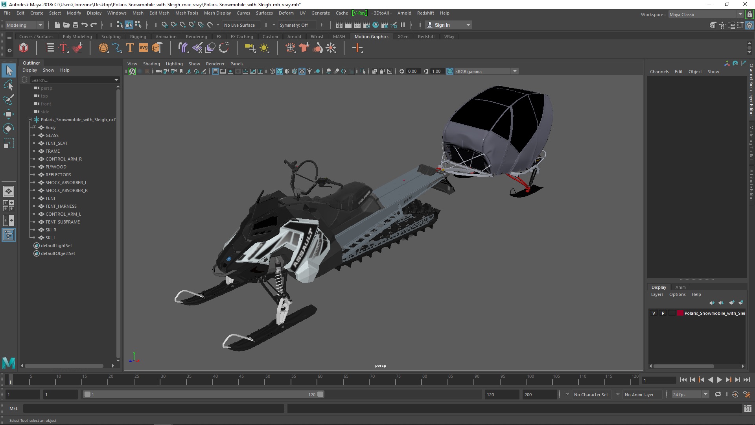Click the four pane layout icon
Image resolution: width=755 pixels, height=425 pixels.
click(x=9, y=206)
